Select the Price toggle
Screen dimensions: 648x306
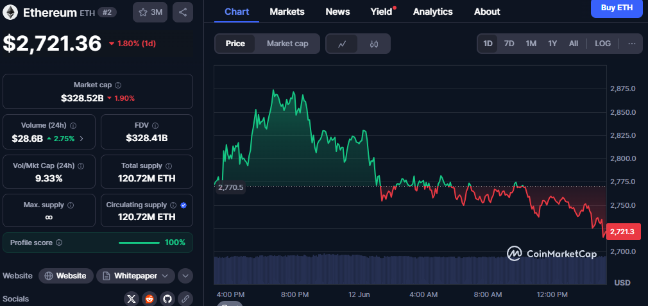coord(235,44)
